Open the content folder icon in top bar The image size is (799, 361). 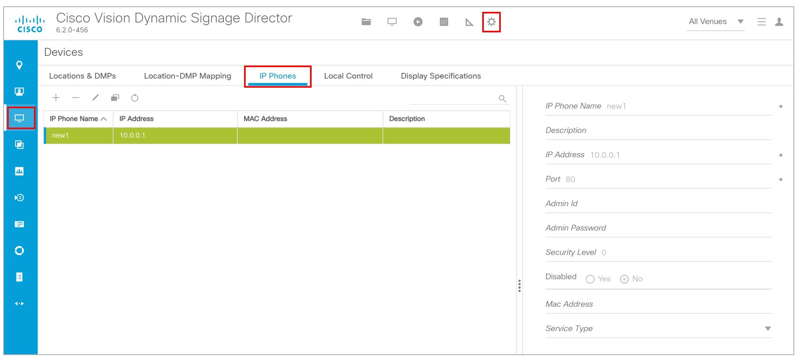366,22
